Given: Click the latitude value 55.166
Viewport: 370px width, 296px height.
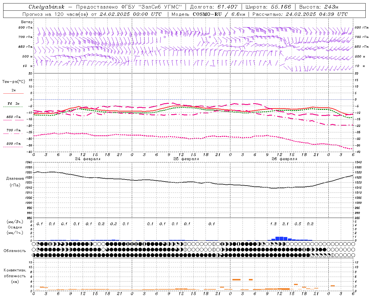Looking at the screenshot, I should (281, 7).
